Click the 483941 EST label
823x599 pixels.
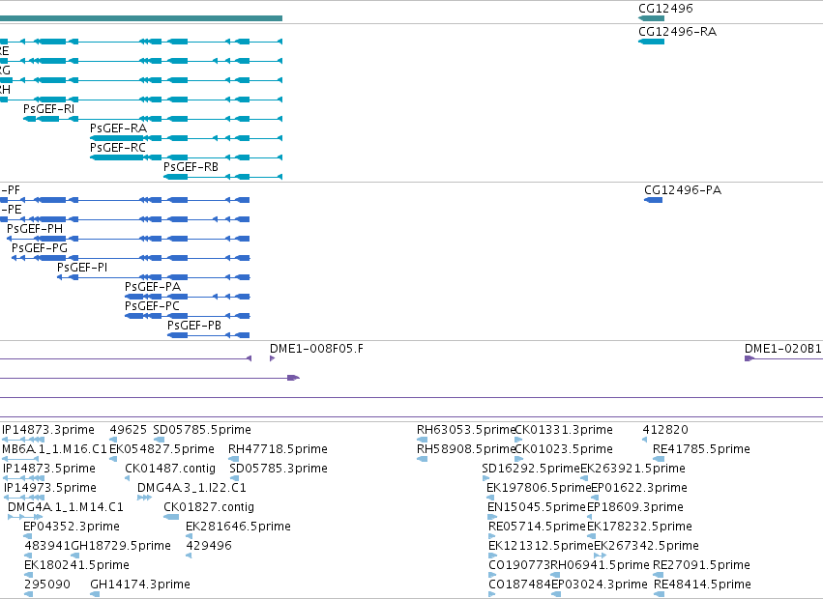[x=47, y=546]
